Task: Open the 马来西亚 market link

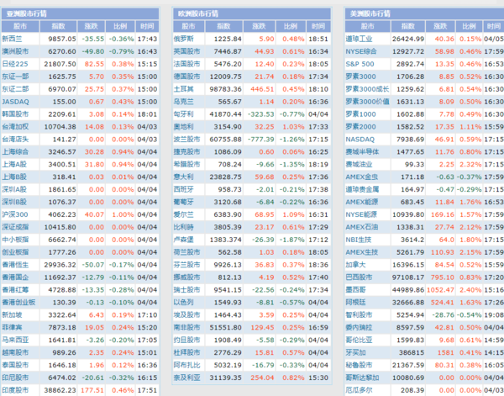Action: (15, 340)
